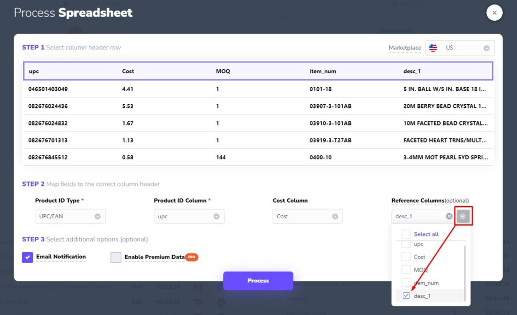517x315 pixels.
Task: Check the MOQ checkbox in the column list
Action: [x=405, y=270]
